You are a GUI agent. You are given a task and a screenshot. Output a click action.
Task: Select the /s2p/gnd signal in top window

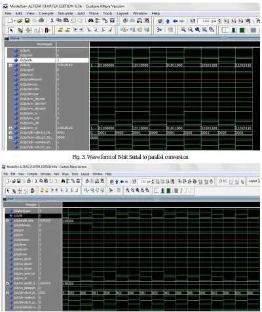coord(27,70)
